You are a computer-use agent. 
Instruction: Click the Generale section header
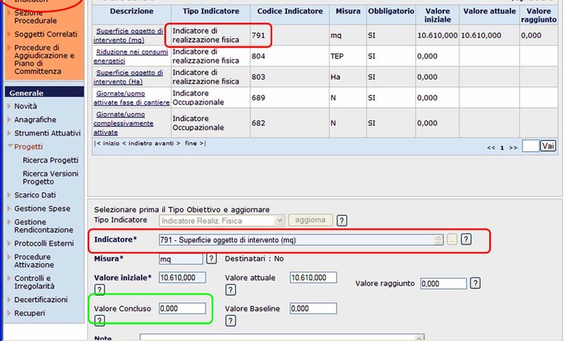[x=45, y=93]
